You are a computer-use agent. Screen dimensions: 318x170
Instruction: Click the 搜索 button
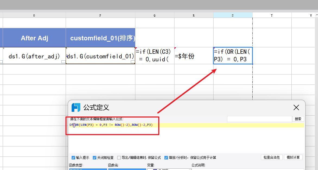pyautogui.click(x=298, y=119)
